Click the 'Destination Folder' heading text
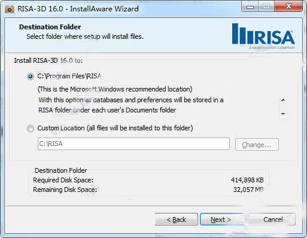This screenshot has width=307, height=238. (50, 27)
